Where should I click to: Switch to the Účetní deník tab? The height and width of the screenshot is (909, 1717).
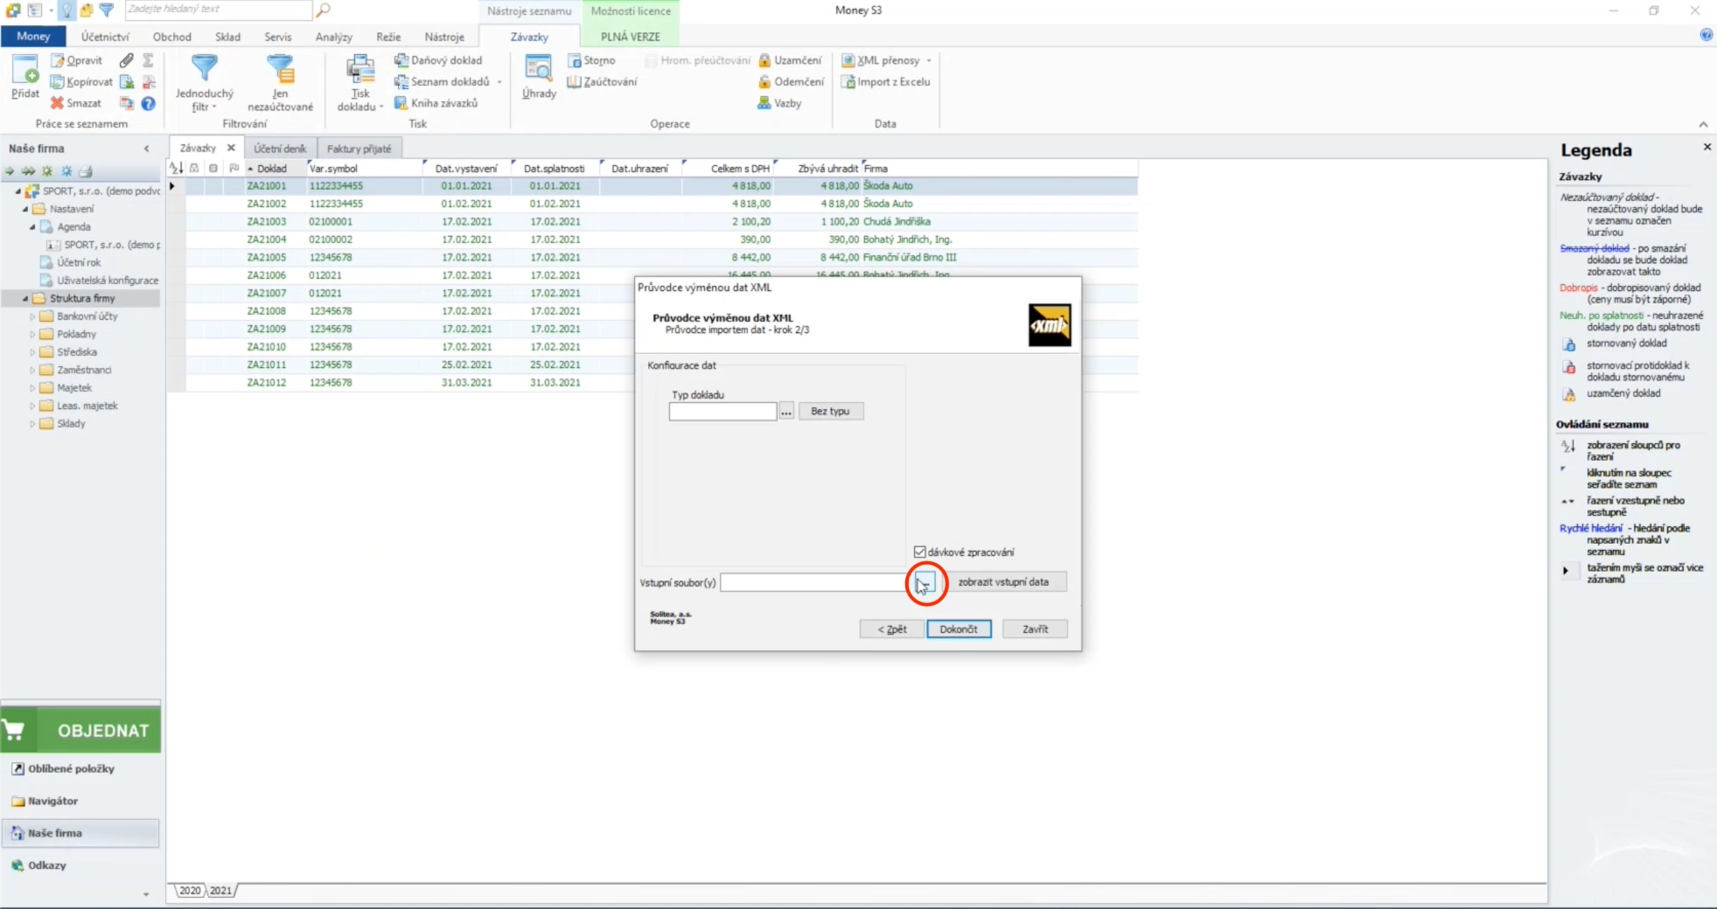click(x=280, y=148)
